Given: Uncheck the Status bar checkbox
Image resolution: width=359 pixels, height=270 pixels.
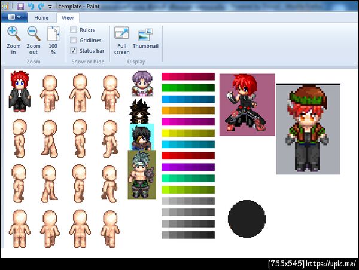Looking at the screenshot, I should [x=73, y=51].
